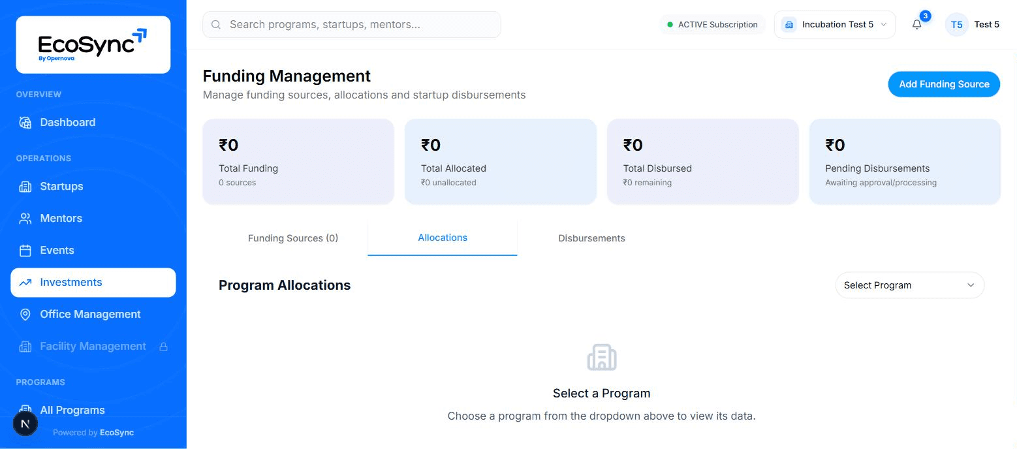Viewport: 1017px width, 449px height.
Task: Click the Funding Management heading
Action: tap(287, 76)
